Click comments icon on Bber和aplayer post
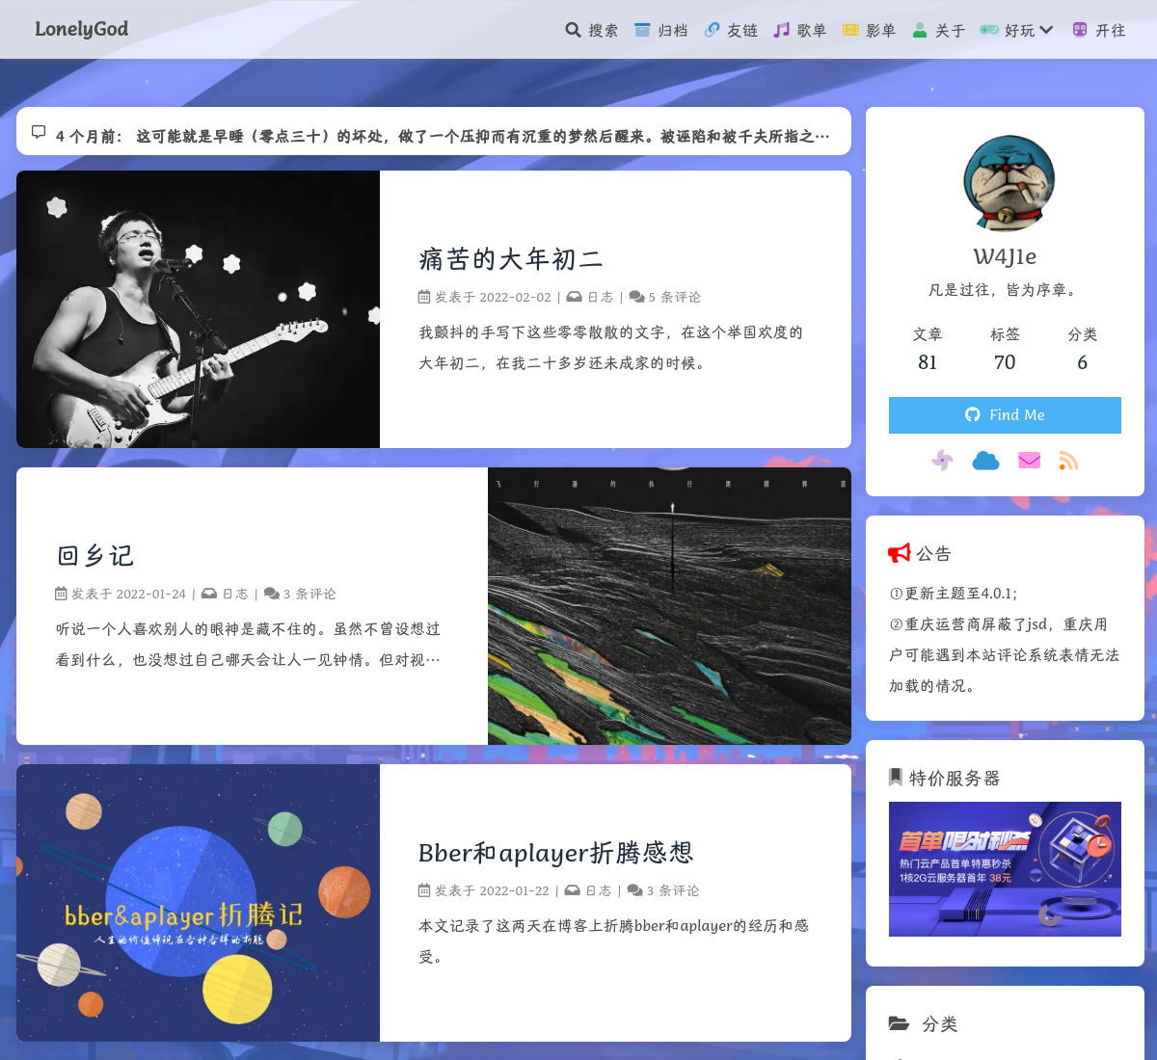Viewport: 1157px width, 1060px height. 635,890
